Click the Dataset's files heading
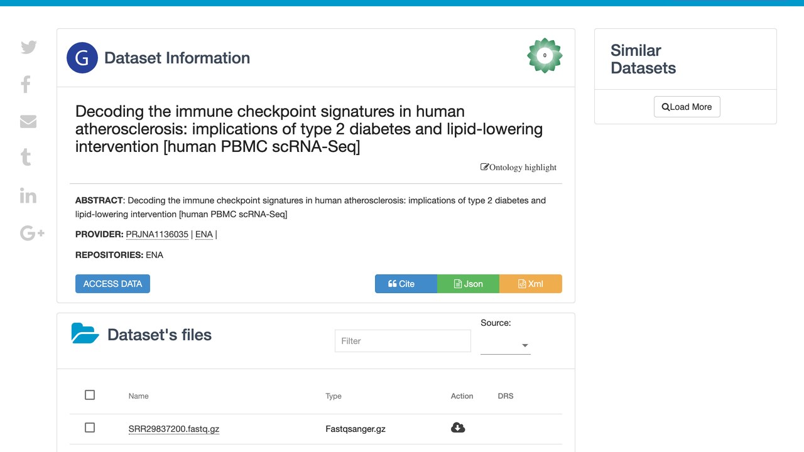Screen dimensions: 804x452 coord(160,335)
